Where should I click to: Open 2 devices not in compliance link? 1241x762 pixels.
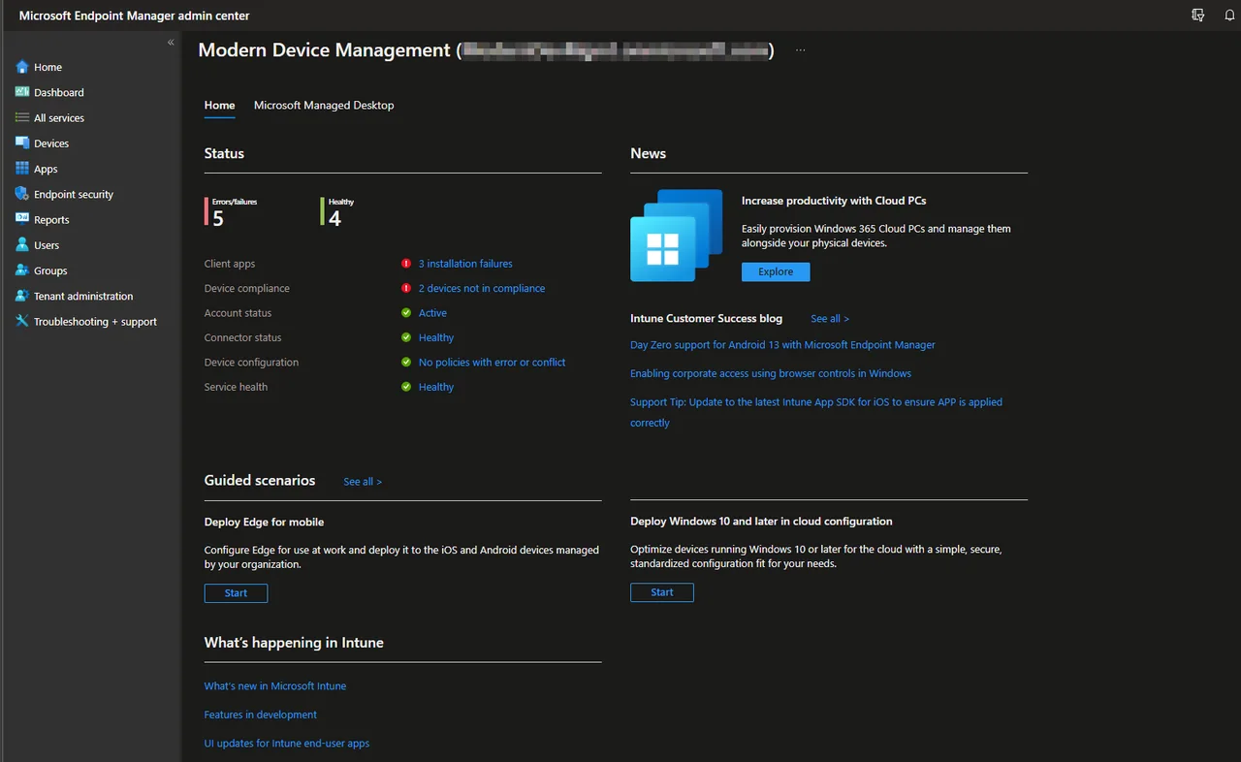[x=482, y=288]
